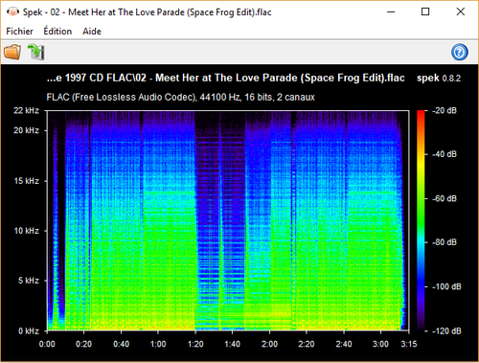The height and width of the screenshot is (363, 479).
Task: Click the FLAC codec info line
Action: click(x=181, y=97)
